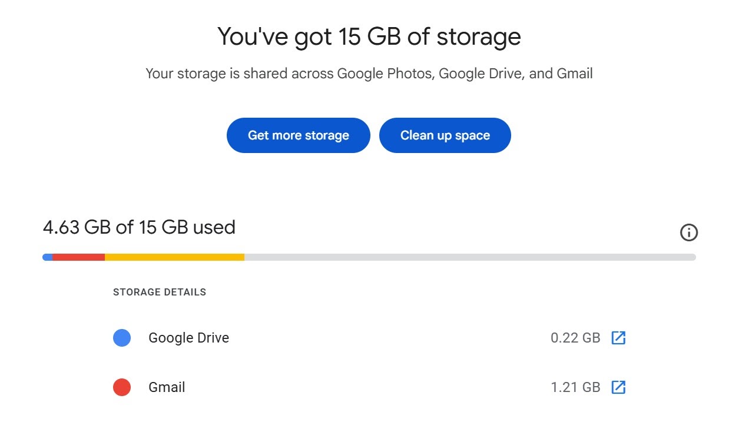Image resolution: width=732 pixels, height=422 pixels.
Task: Select the blue segment of storage bar
Action: pos(47,257)
